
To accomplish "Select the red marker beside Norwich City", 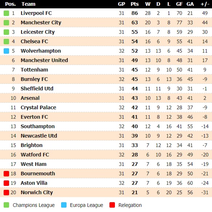I will 6,192.
